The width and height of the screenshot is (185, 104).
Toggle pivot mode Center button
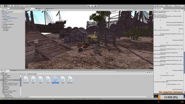[22, 6]
